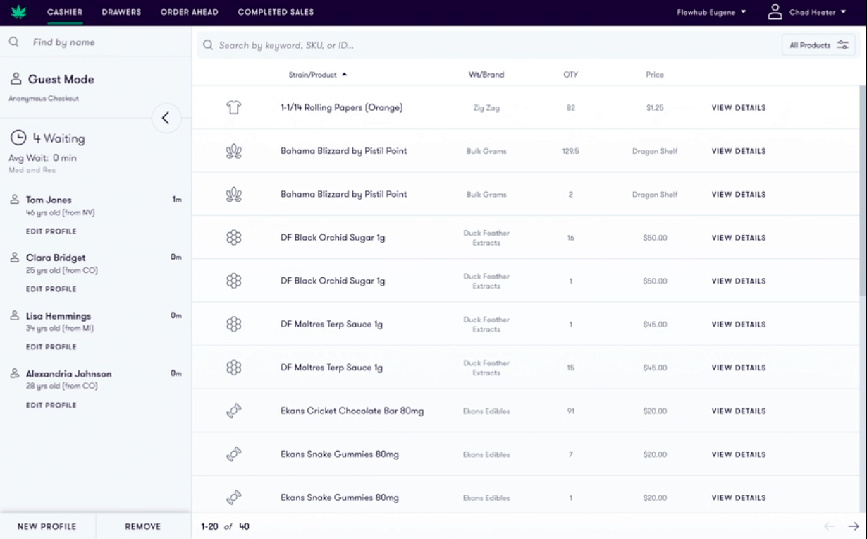This screenshot has width=867, height=539.
Task: Click the product list vertical scrollbar
Action: [x=862, y=190]
